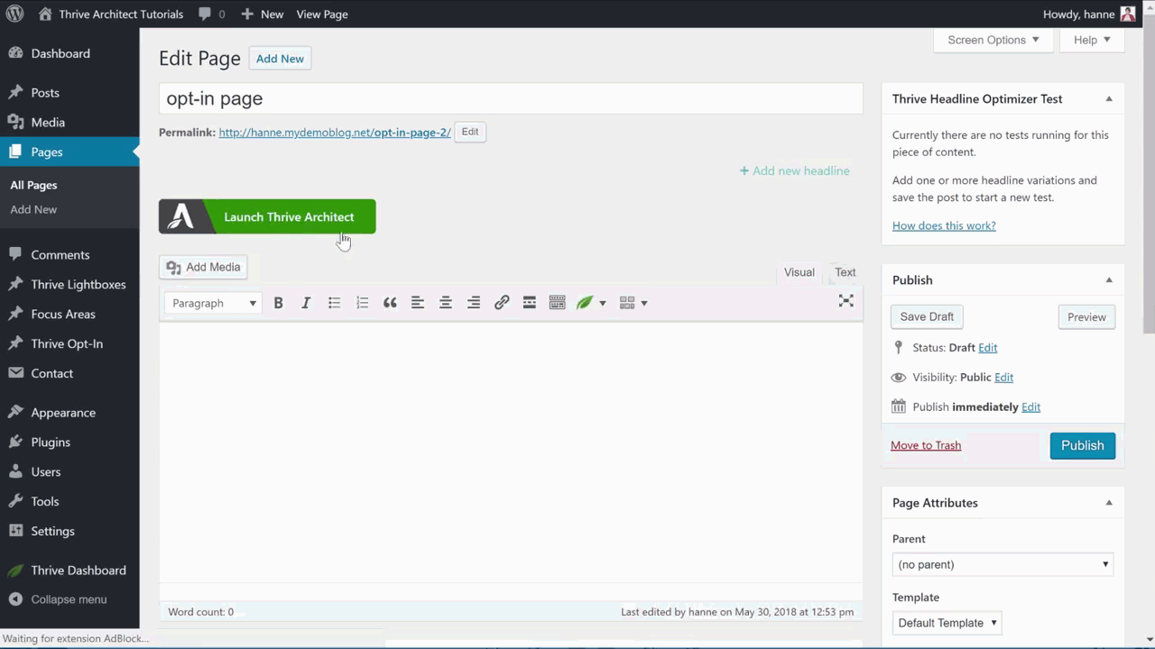Open the comments bubble in the admin bar
The height and width of the screenshot is (649, 1155).
212,14
